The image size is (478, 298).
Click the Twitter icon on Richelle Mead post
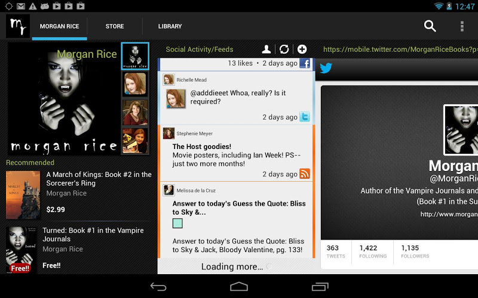305,117
